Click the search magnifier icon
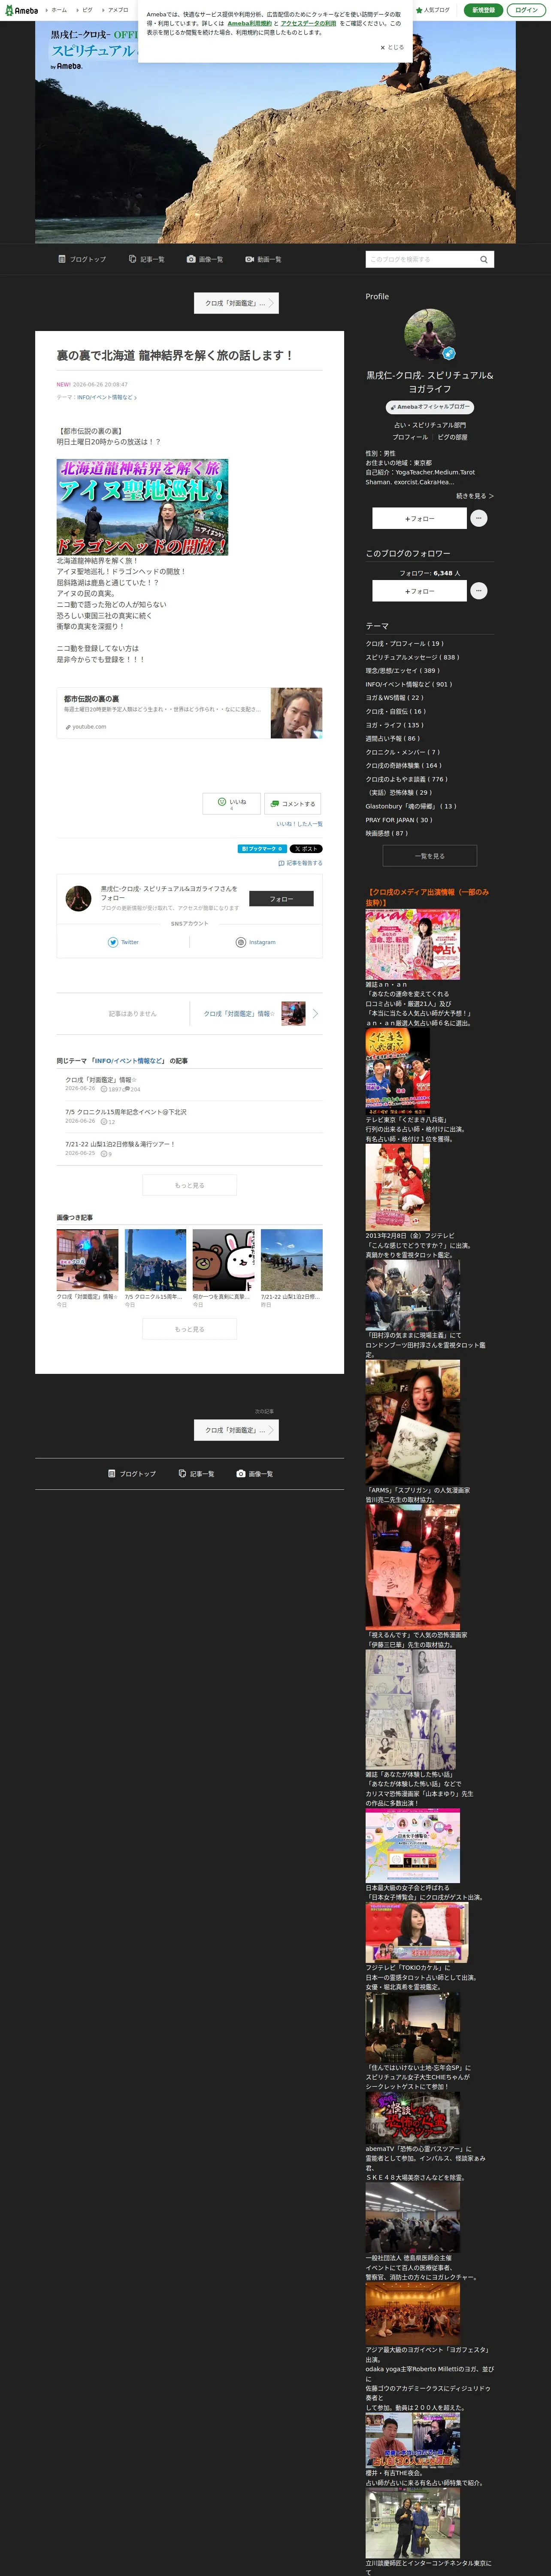 (484, 259)
